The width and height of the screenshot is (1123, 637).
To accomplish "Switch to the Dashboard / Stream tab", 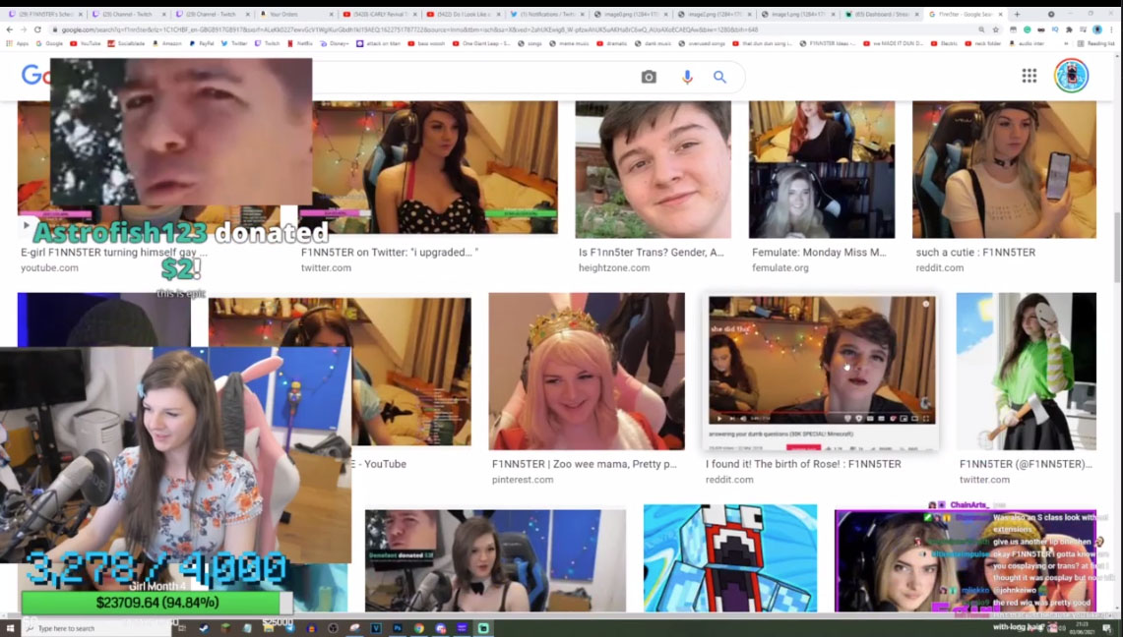I will (x=883, y=15).
